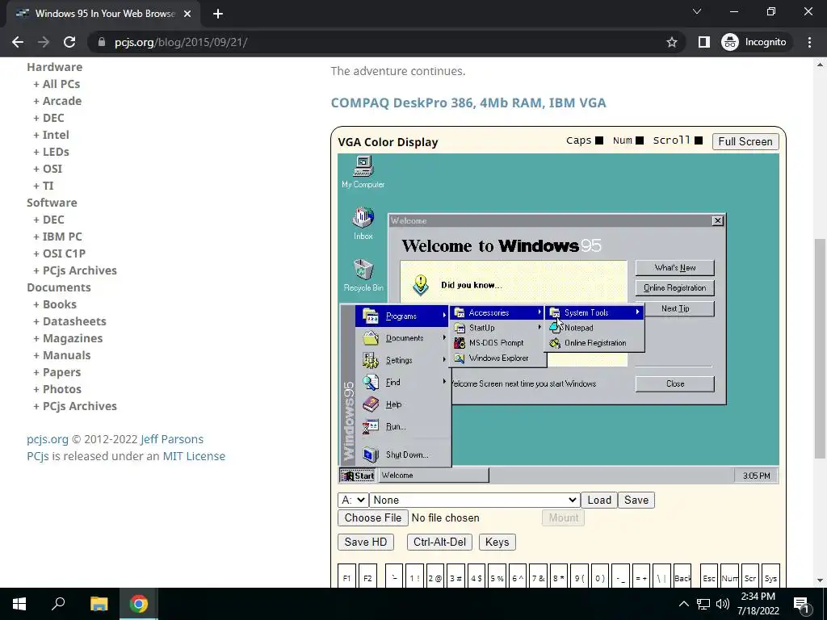Open Windows File Explorer from taskbar
The height and width of the screenshot is (620, 827).
click(99, 604)
